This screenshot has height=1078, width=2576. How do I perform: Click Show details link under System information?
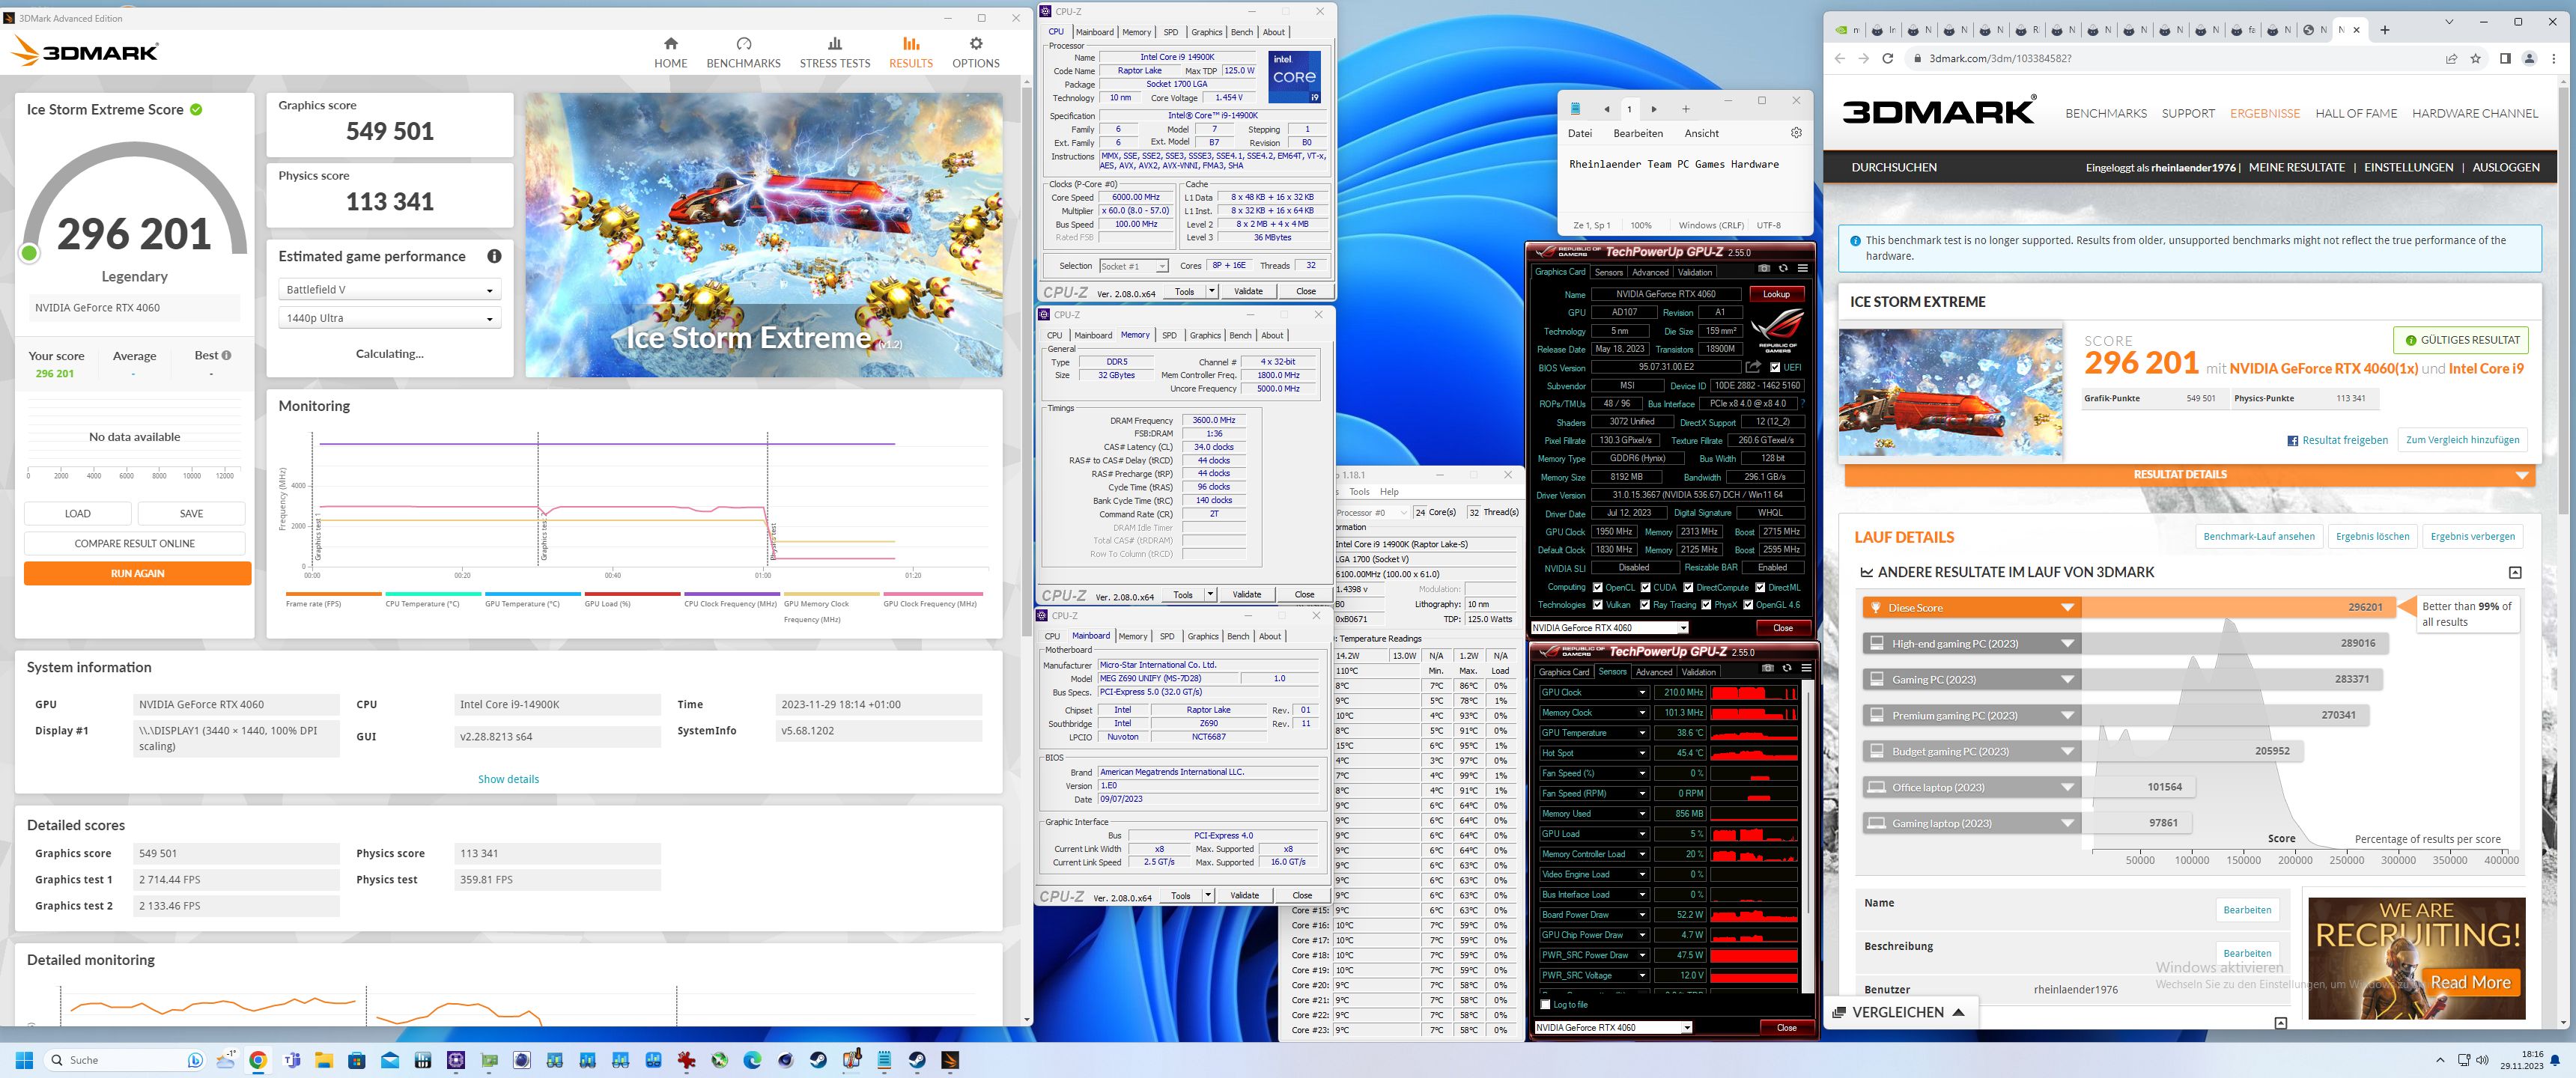508,779
